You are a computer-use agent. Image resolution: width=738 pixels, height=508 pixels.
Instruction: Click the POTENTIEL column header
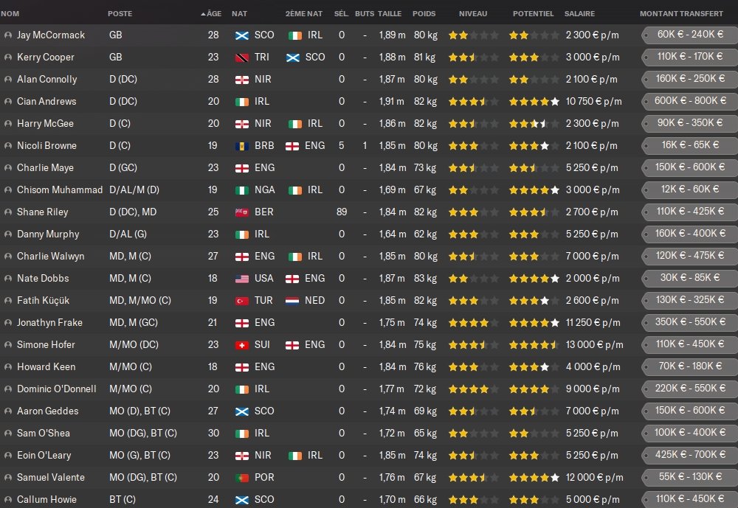pyautogui.click(x=533, y=13)
